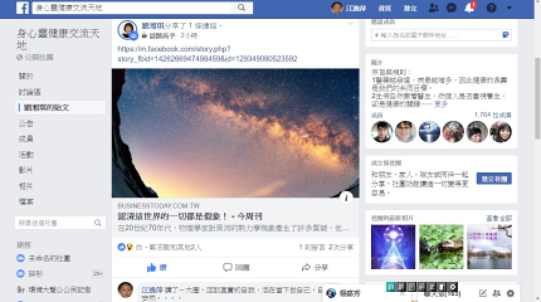The width and height of the screenshot is (541, 302).
Task: Open the Messenger messages icon
Action: [x=451, y=8]
